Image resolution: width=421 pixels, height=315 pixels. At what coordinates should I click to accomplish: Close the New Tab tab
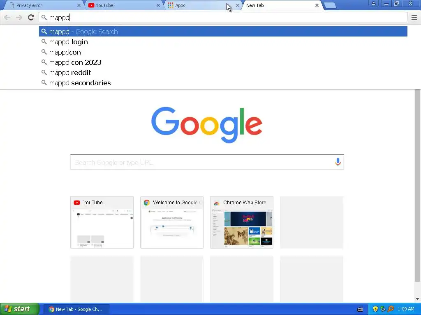click(317, 5)
